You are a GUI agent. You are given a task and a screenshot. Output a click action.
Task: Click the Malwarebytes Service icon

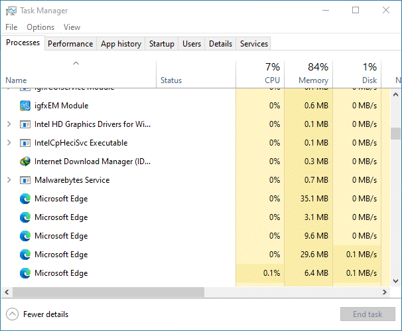25,180
